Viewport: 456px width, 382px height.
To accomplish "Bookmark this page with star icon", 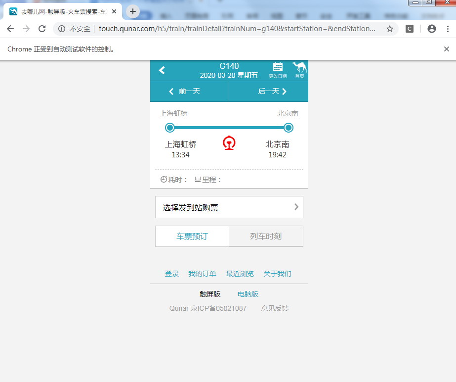I will (x=390, y=29).
